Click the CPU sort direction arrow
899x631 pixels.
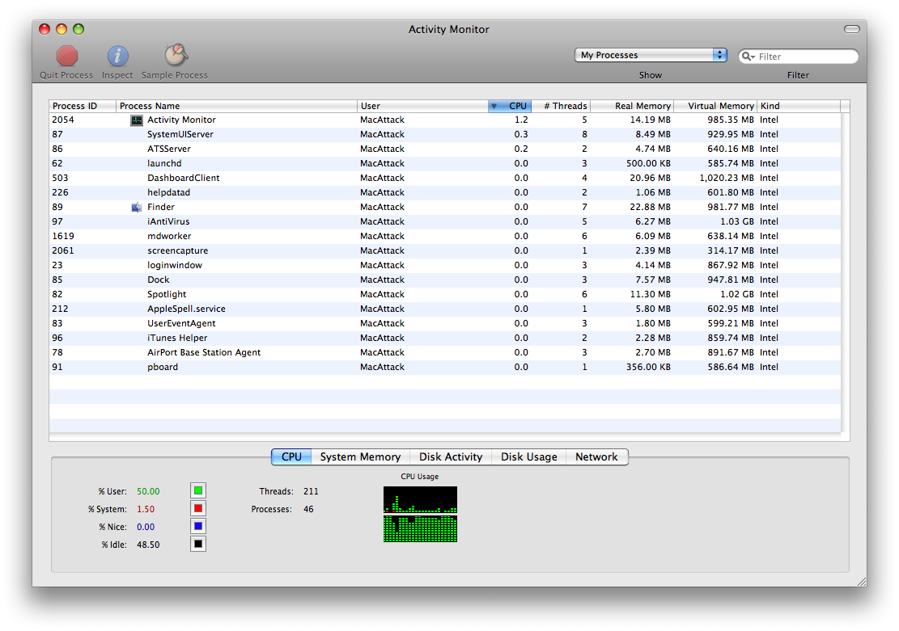click(494, 106)
